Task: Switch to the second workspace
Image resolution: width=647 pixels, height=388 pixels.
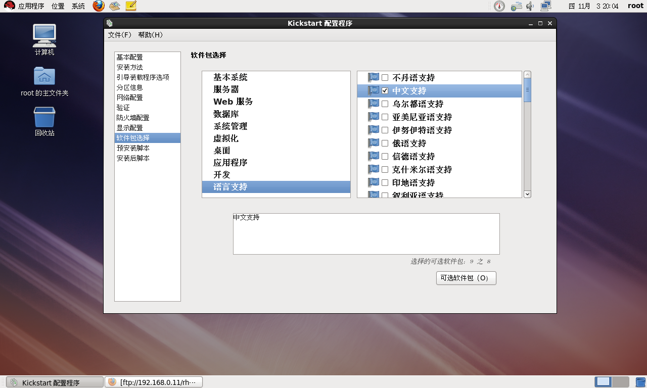Action: click(620, 382)
